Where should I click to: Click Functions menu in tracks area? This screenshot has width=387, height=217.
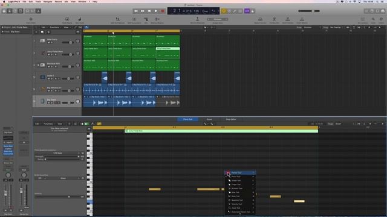coord(55,27)
